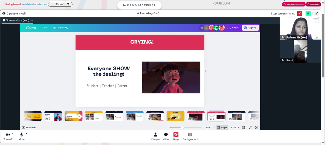This screenshot has width=325, height=145.
Task: Open the PS Moments button
Action: click(314, 4)
